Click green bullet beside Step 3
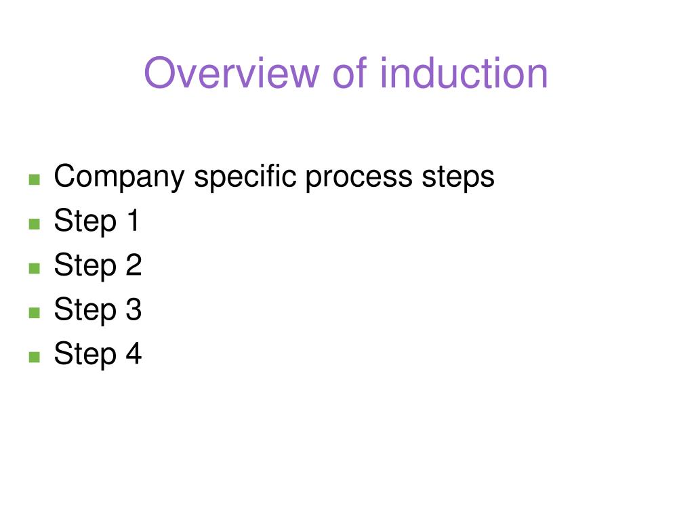 35,313
